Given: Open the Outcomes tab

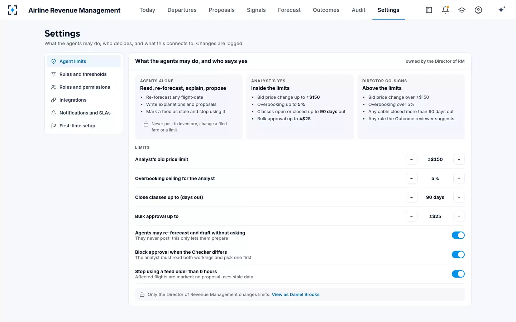Looking at the screenshot, I should click(x=326, y=10).
